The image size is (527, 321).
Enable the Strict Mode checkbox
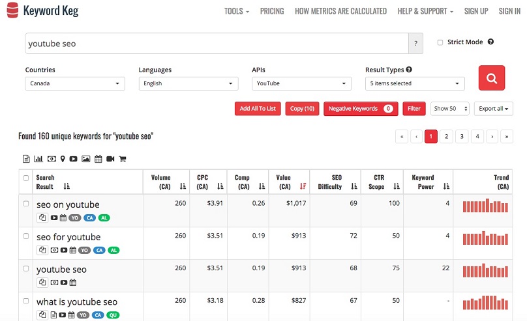click(x=440, y=42)
